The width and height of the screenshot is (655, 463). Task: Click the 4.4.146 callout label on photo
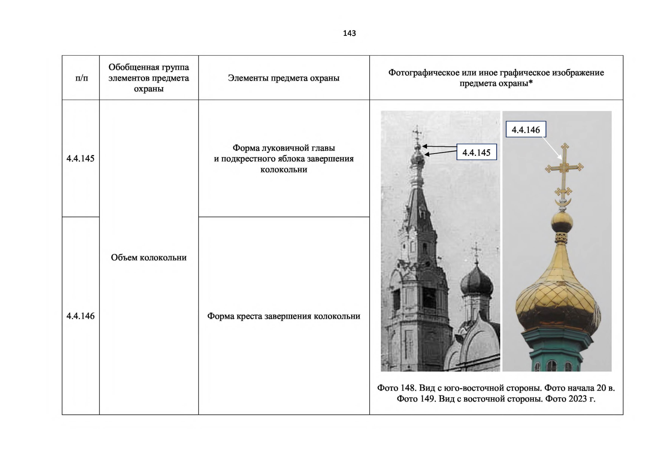526,130
